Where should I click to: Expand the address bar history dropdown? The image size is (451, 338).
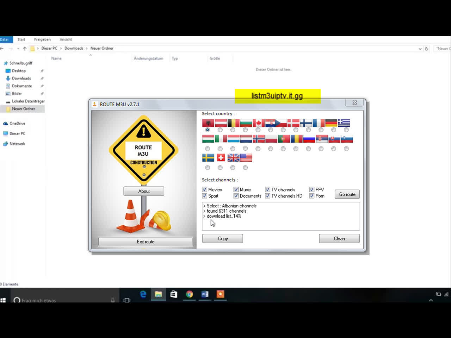coord(420,49)
